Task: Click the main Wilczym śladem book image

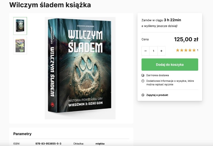Action: [80, 68]
